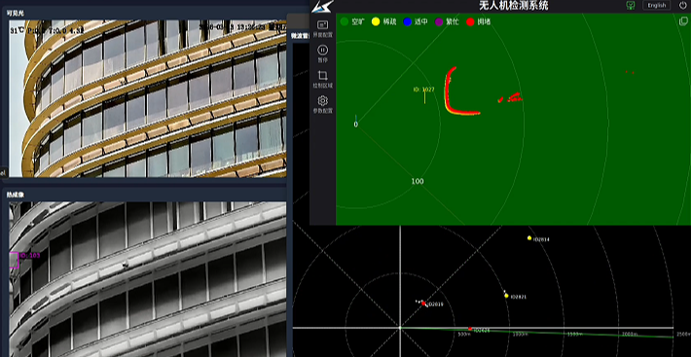Viewport: 691px width, 357px height.
Task: Click the visible light camera feed
Action: 148,98
